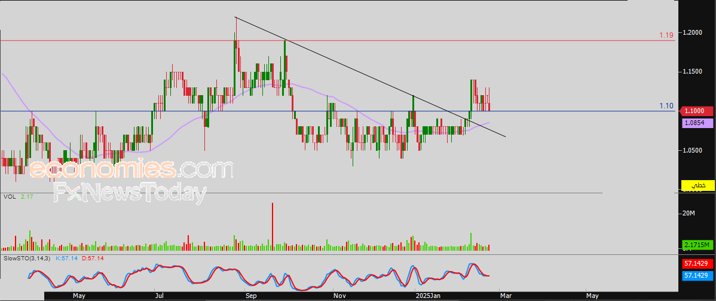Screen dimensions: 716x301
Task: Select the 2.1715M volume tag
Action: [x=697, y=245]
